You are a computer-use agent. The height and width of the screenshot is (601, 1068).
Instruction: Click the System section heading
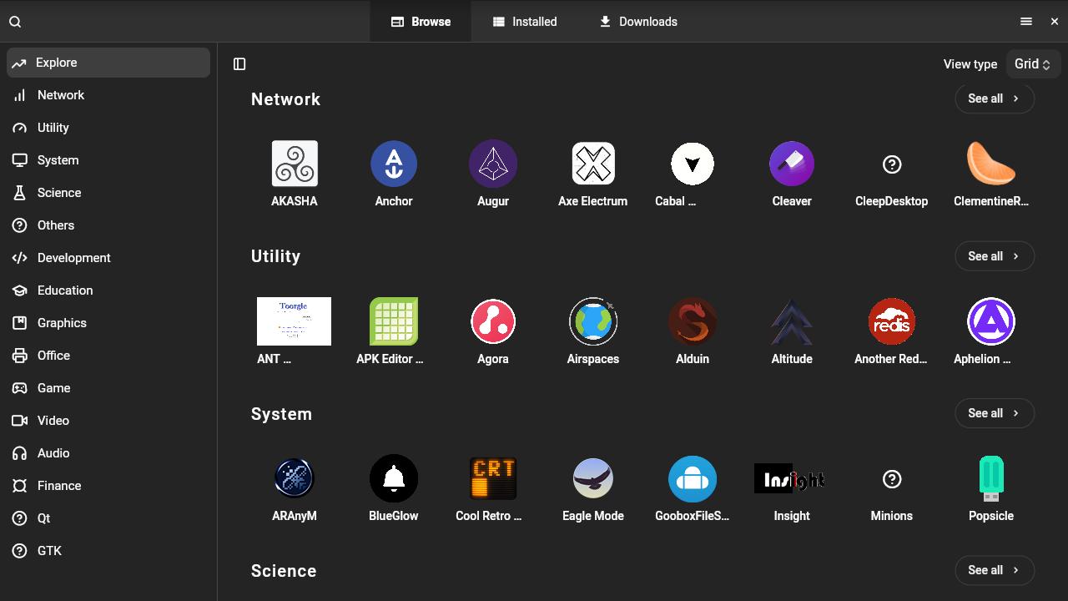(x=281, y=414)
